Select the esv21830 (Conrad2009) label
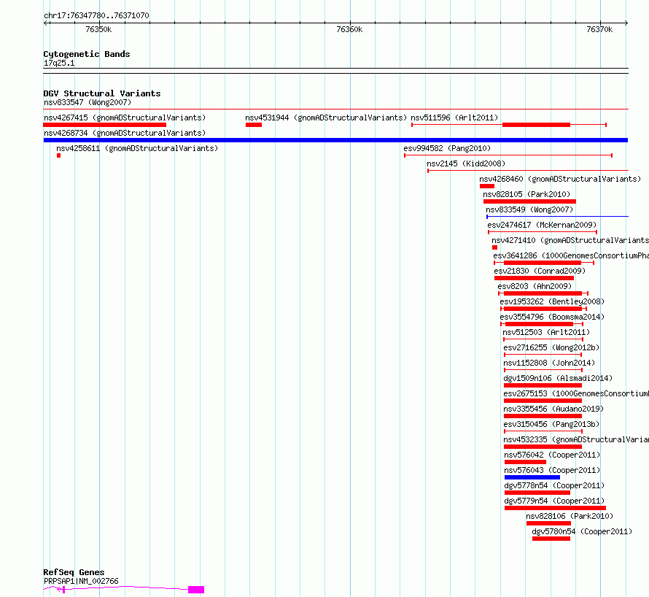649x597 pixels. pos(540,271)
